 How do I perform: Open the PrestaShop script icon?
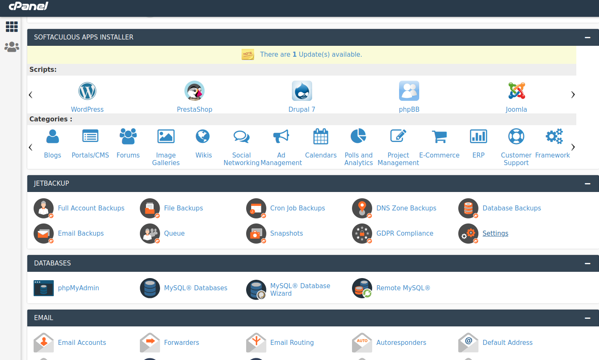click(x=194, y=91)
